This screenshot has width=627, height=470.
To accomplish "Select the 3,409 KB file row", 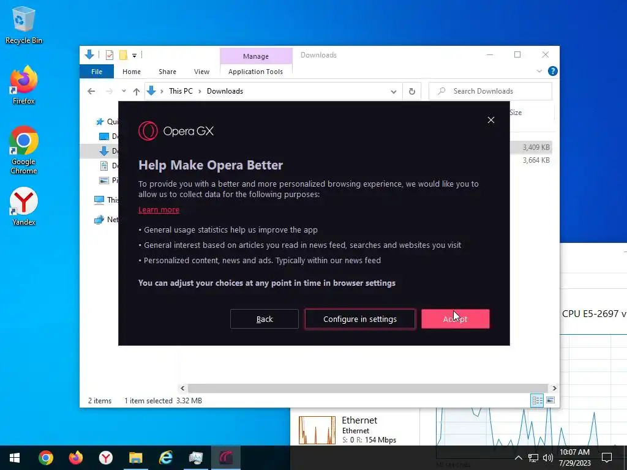I will click(531, 147).
